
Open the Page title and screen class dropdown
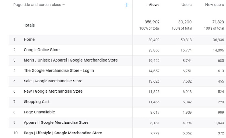39,5
